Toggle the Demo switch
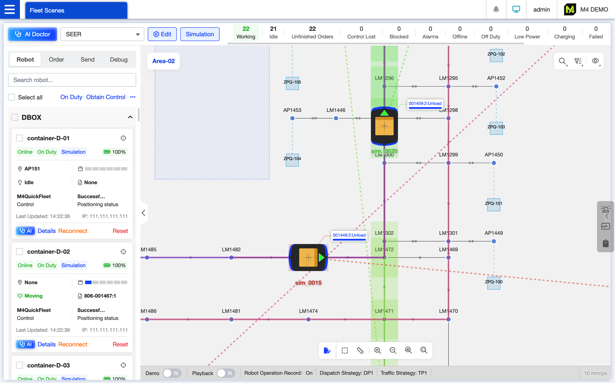 tap(172, 373)
